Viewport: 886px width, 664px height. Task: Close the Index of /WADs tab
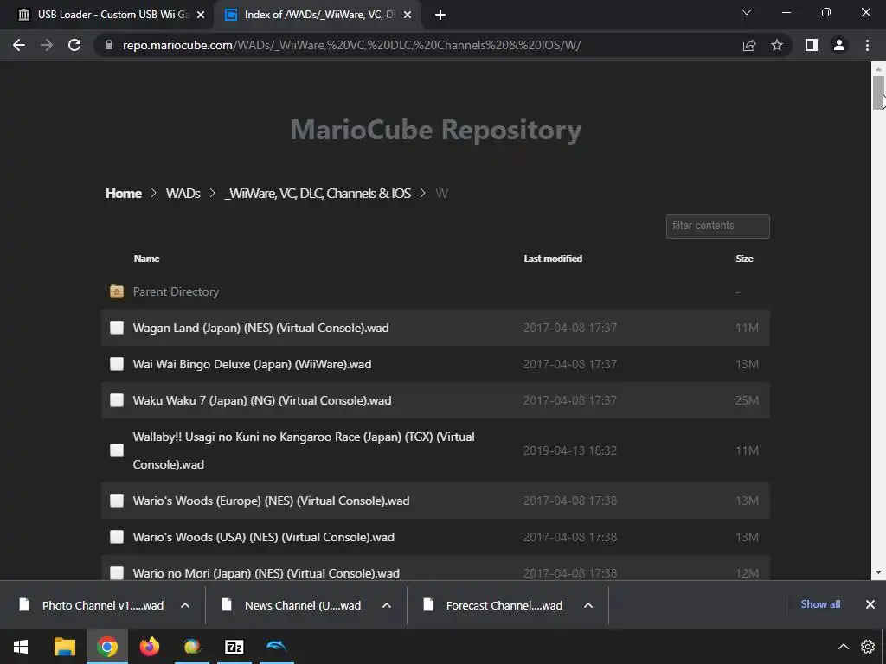coord(408,15)
